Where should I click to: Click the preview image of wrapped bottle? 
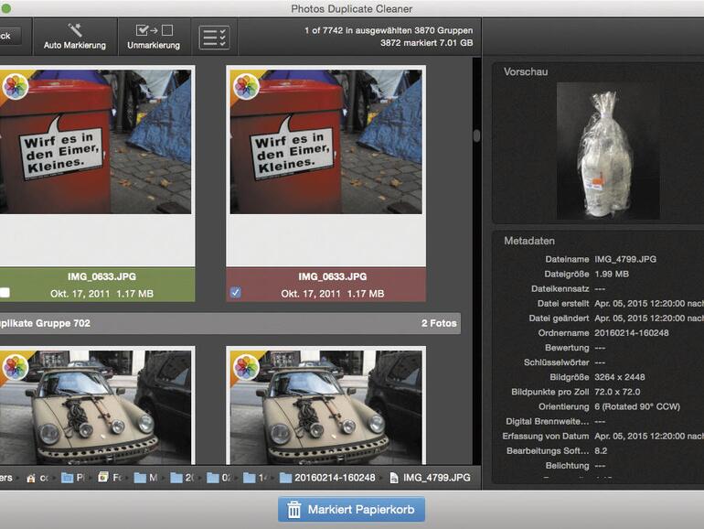pyautogui.click(x=607, y=151)
